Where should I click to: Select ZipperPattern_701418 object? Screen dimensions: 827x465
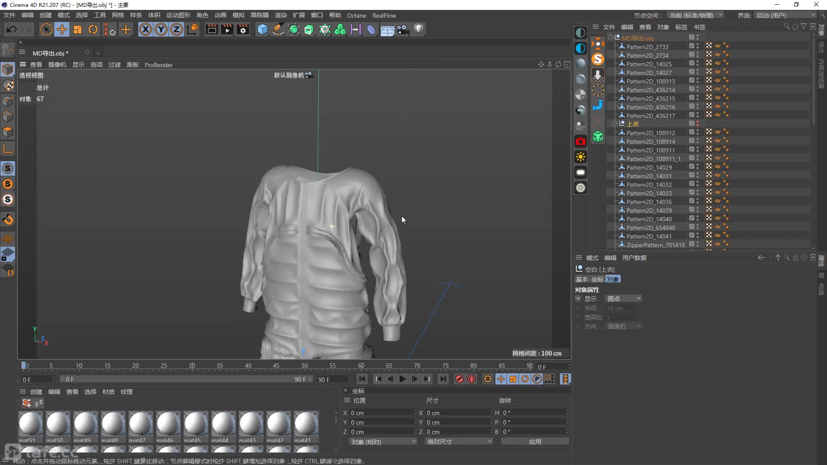656,245
